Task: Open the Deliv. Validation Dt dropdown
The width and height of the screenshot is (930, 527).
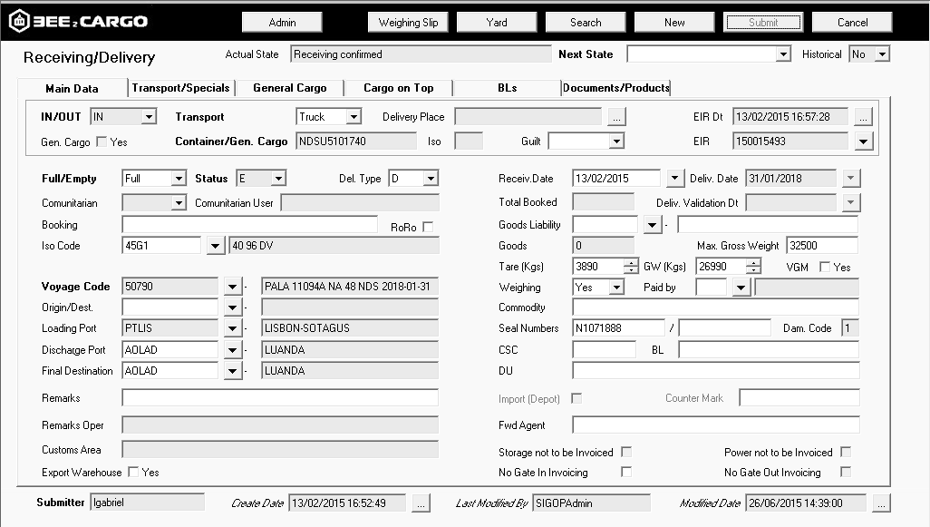Action: tap(851, 203)
